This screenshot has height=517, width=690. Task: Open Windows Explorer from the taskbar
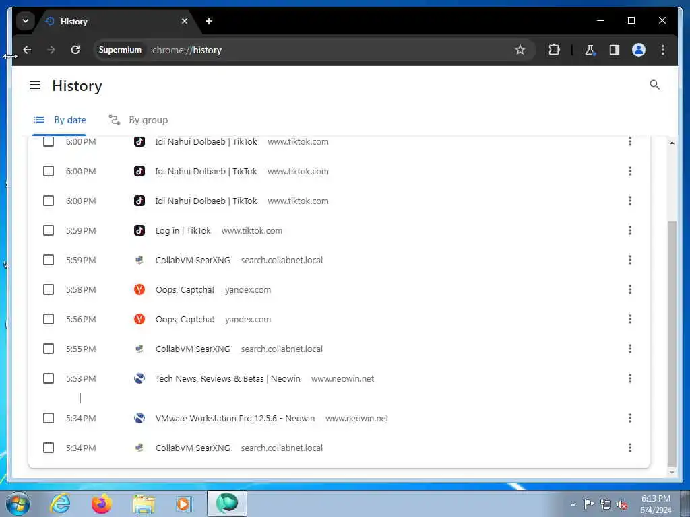pyautogui.click(x=144, y=504)
